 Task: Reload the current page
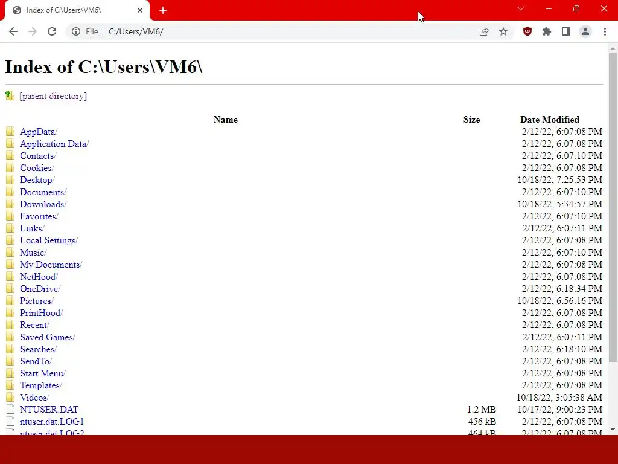[x=52, y=31]
